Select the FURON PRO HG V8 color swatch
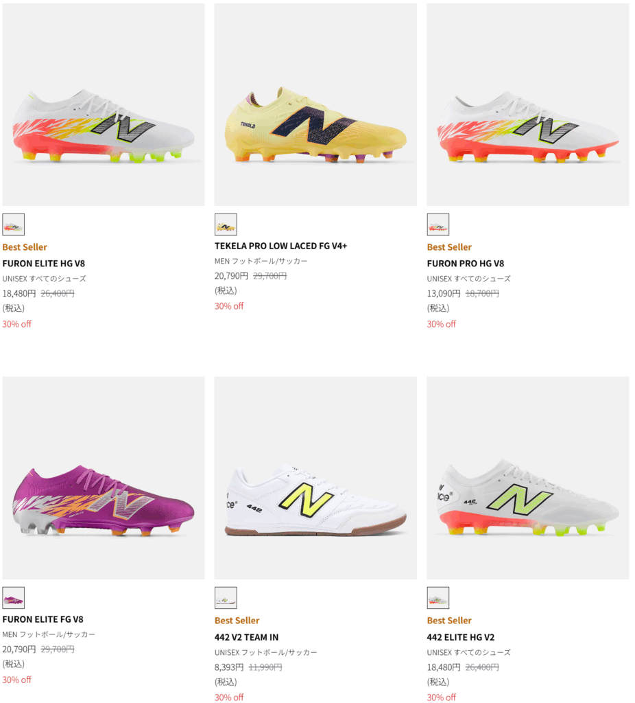635x703 pixels. (x=438, y=224)
